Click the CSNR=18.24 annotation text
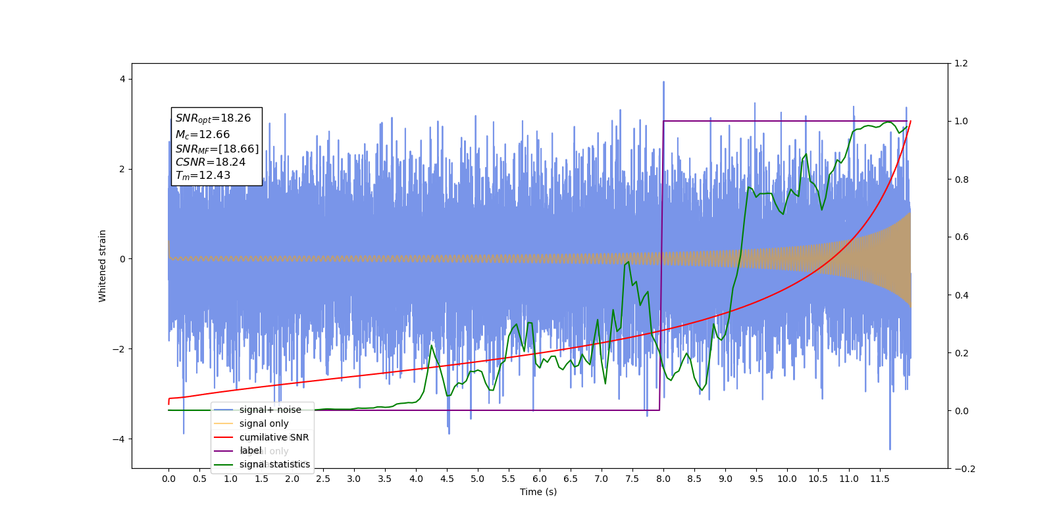Viewport: 1053px width, 526px height. [211, 162]
